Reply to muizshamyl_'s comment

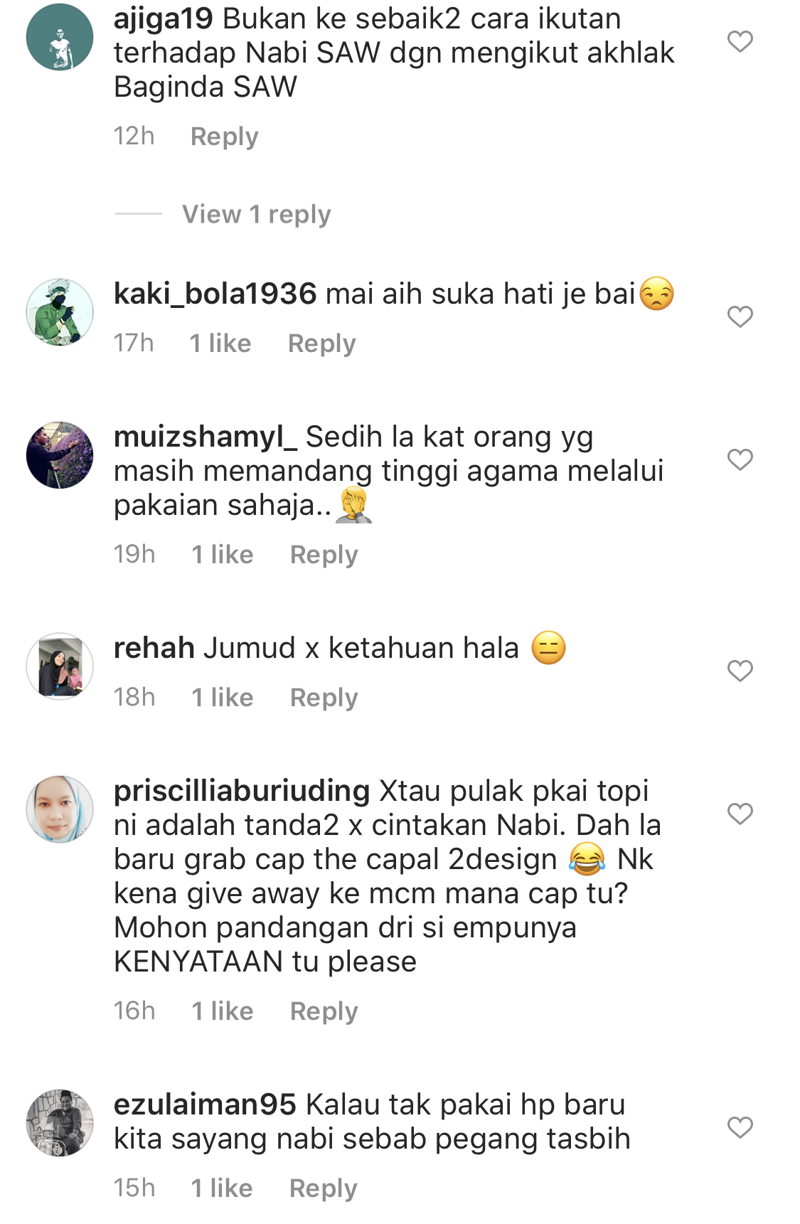[x=324, y=555]
